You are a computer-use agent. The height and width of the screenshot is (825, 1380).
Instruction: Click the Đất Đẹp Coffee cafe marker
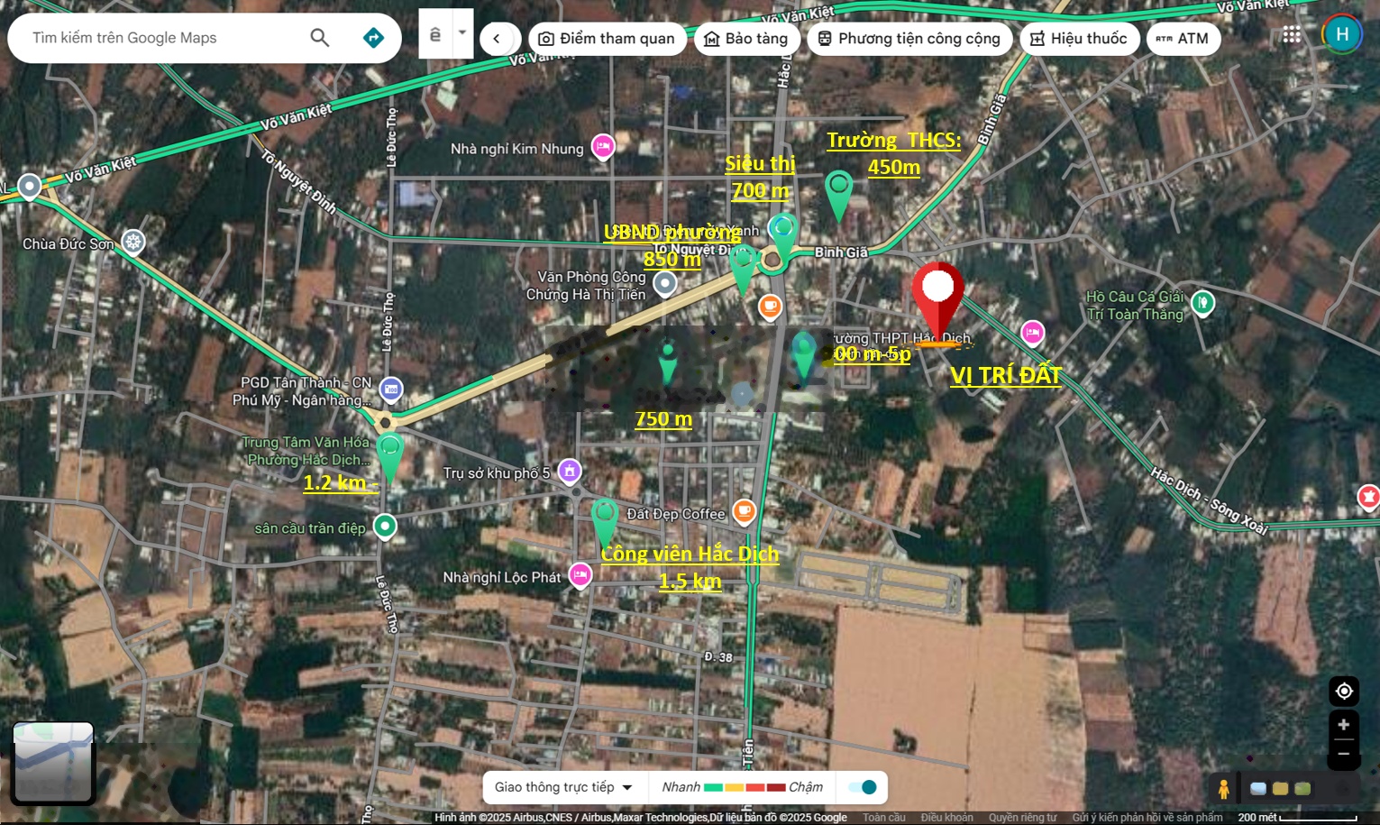point(744,512)
